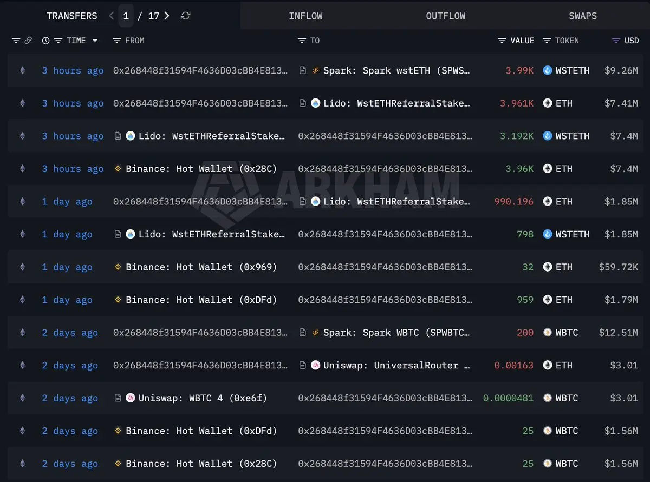This screenshot has width=650, height=482.
Task: Click Lido logo in $7.41M row recipient
Action: [x=315, y=103]
